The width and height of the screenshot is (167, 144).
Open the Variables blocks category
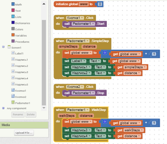pos(19,35)
